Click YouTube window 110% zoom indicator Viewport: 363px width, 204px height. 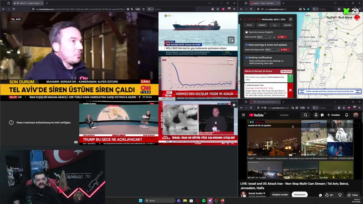[303, 108]
